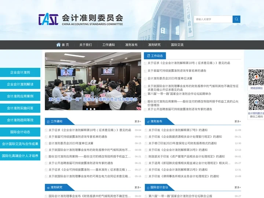Viewport: 264px width, 198px height.
Task: Open 工作动态 item 第六届一带一路国家会计准则合作论坛如期举办
Action: [179, 94]
